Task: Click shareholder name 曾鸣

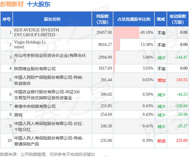Action: 18,115
